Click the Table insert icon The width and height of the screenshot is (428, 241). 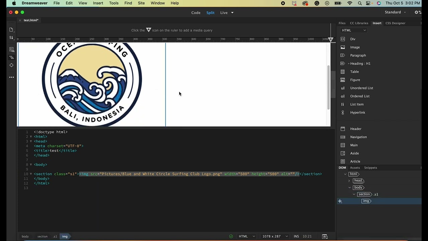pyautogui.click(x=343, y=72)
